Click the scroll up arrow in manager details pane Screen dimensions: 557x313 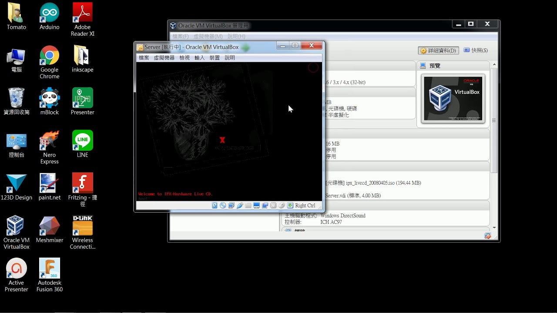coord(494,64)
